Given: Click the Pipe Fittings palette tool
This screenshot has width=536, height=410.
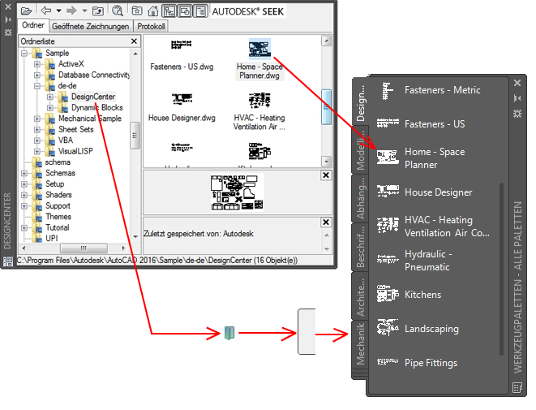Looking at the screenshot, I should [417, 362].
